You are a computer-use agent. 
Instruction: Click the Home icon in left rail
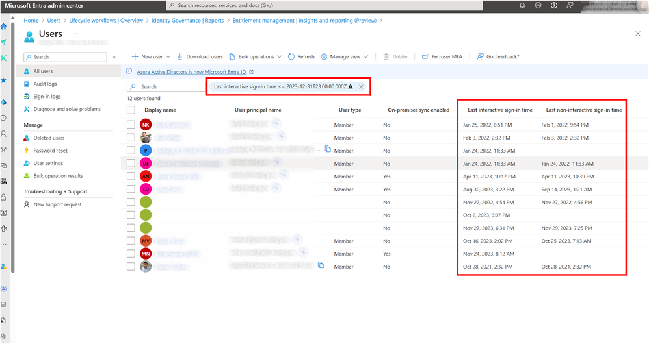point(4,27)
